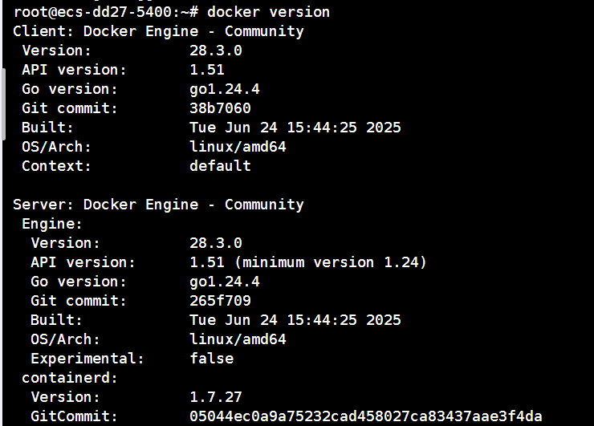Click the 'Experimental:' label
The image size is (594, 426).
point(87,359)
